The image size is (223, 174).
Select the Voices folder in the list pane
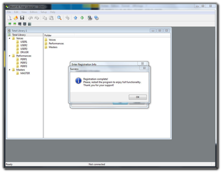52,40
